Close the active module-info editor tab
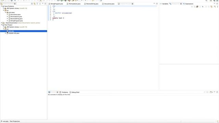219x123 pixels. click(132, 4)
